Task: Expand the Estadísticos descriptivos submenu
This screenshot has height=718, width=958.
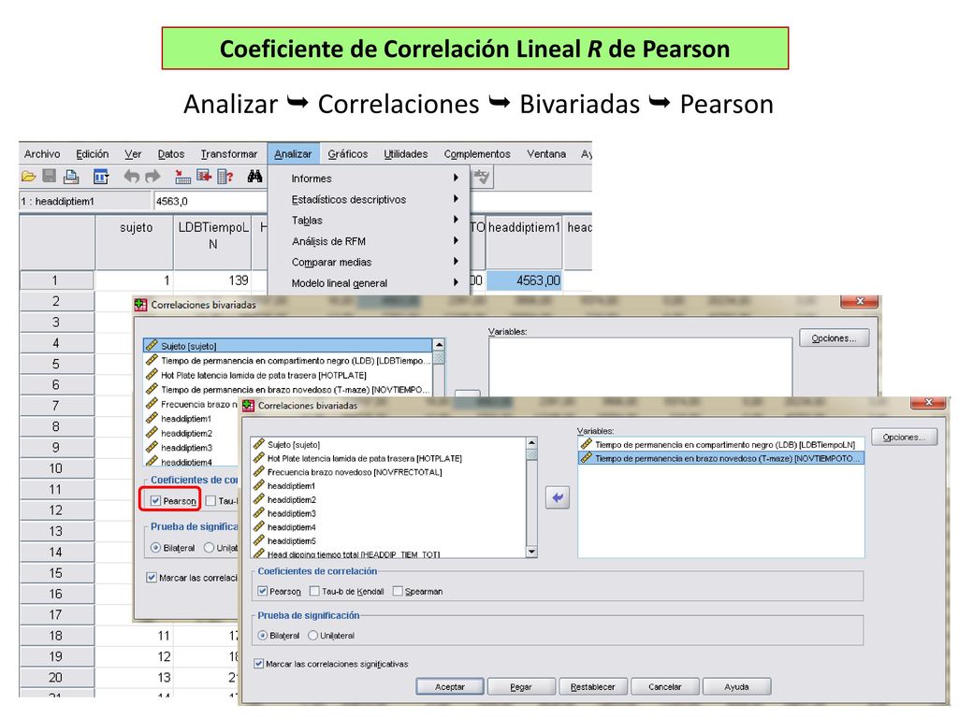Action: pos(456,198)
